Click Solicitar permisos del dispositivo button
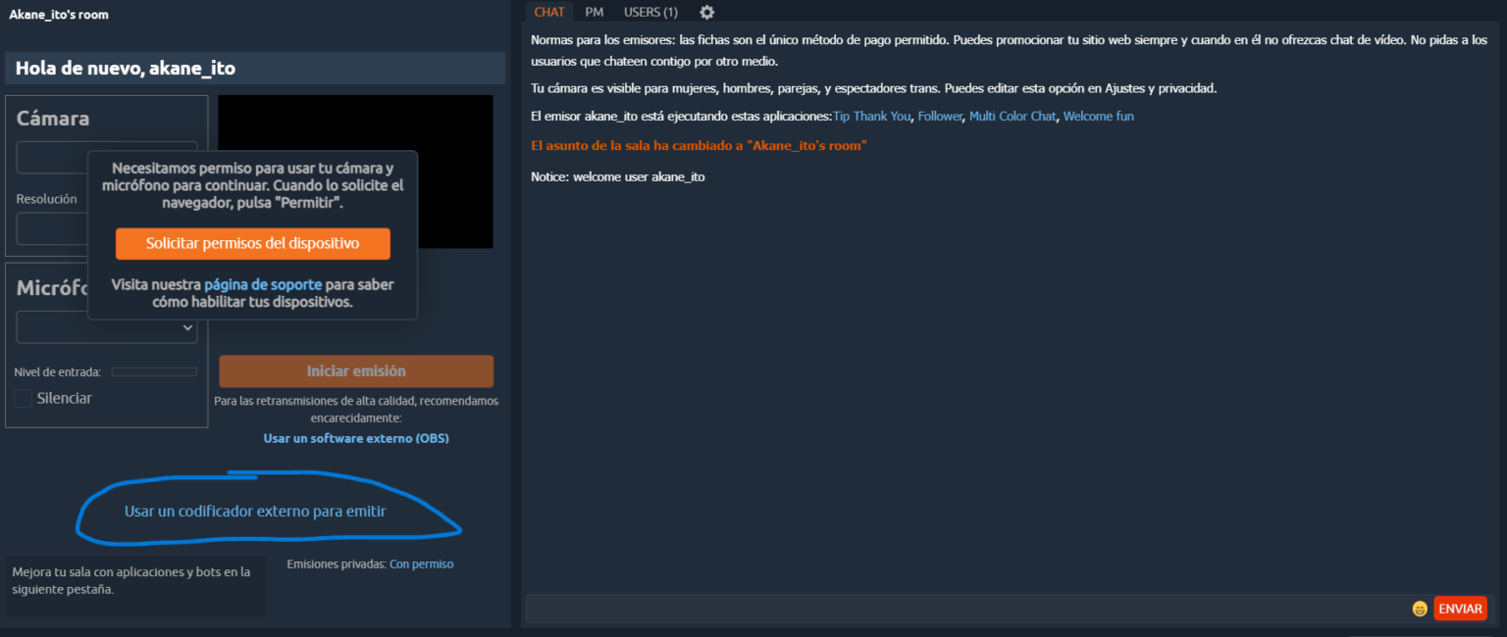This screenshot has height=637, width=1507. click(x=253, y=244)
